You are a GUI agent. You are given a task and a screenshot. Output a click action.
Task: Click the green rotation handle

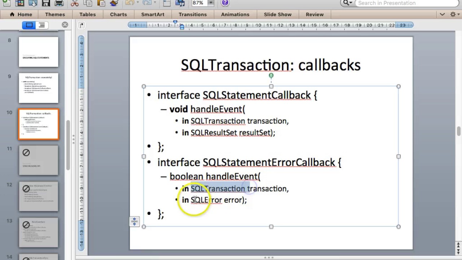tap(271, 76)
